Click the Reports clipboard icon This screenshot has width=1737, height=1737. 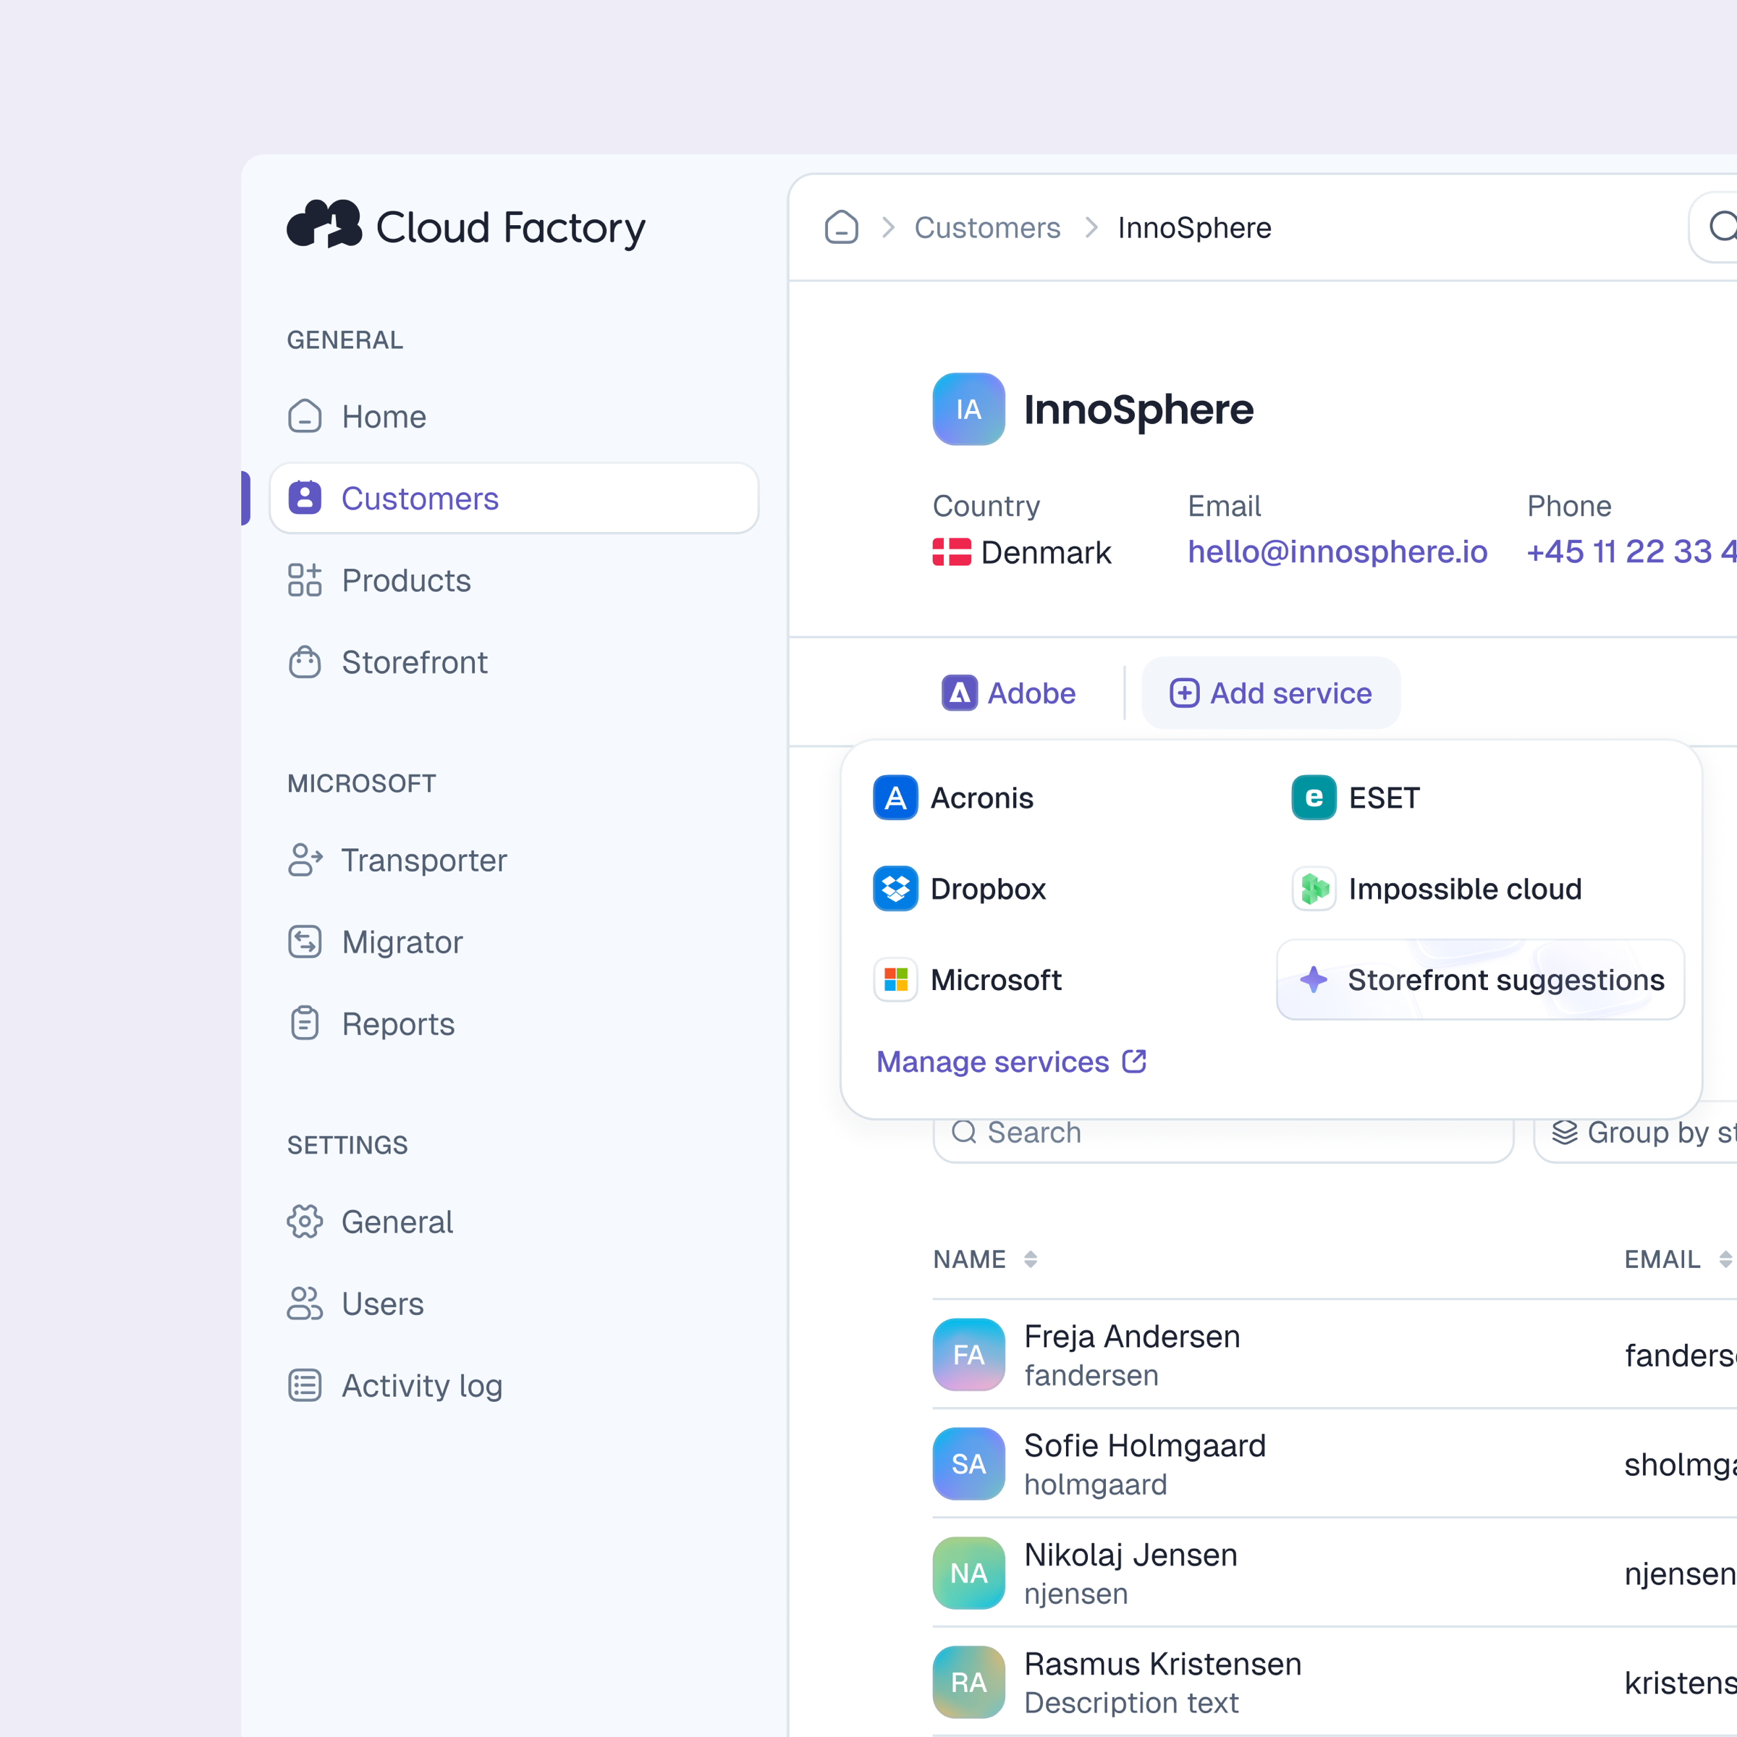(x=305, y=1023)
